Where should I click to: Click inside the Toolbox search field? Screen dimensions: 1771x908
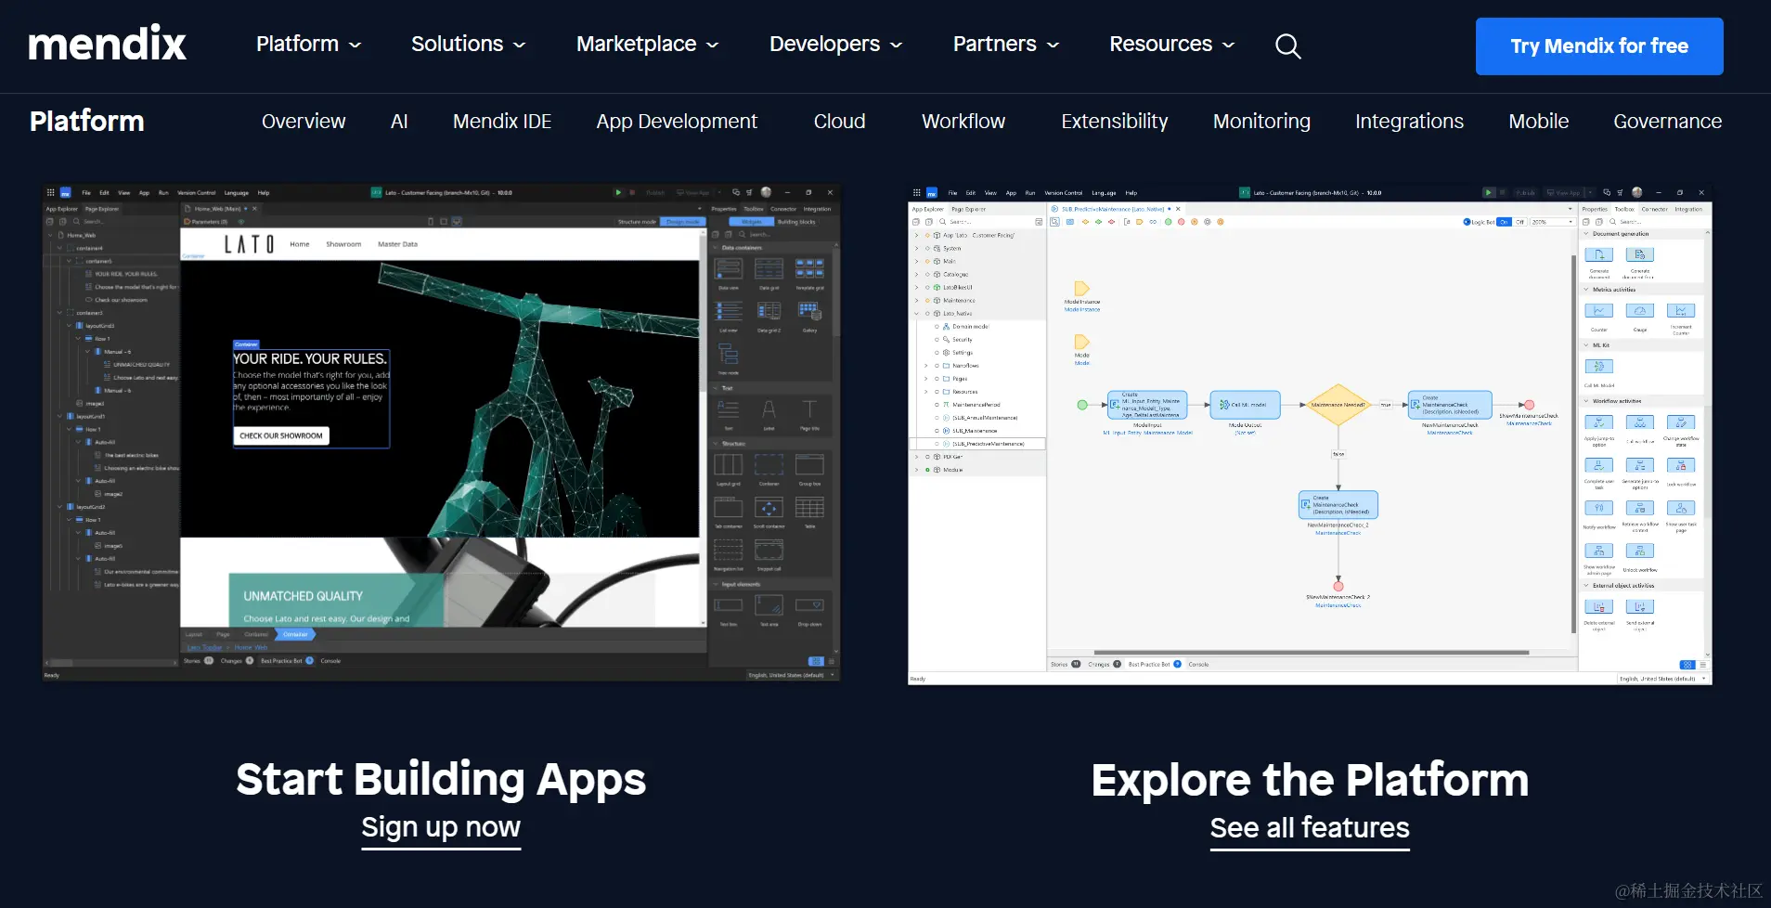(760, 234)
